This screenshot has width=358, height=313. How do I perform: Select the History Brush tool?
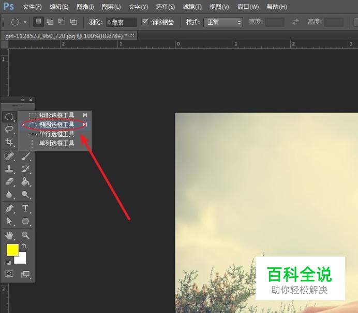coord(25,169)
